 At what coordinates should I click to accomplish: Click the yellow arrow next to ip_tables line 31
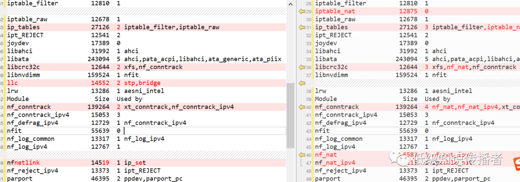pyautogui.click(x=302, y=27)
